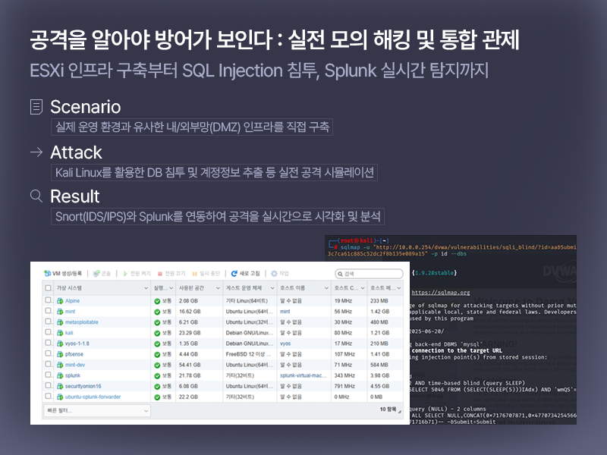Sort by the 게스트 운영 체제 column header
This screenshot has height=455, width=607.
(245, 289)
